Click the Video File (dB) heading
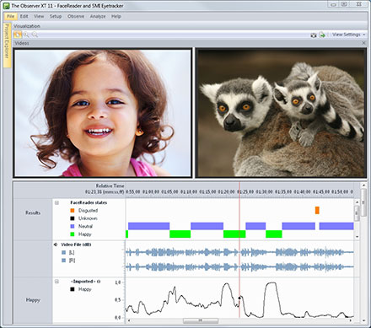The image size is (371, 328). pyautogui.click(x=76, y=245)
